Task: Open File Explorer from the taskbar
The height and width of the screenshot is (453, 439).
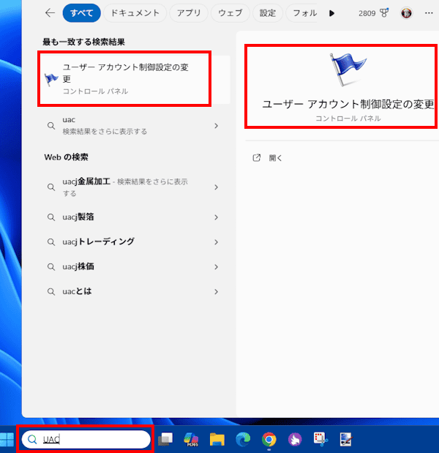Action: click(x=217, y=439)
